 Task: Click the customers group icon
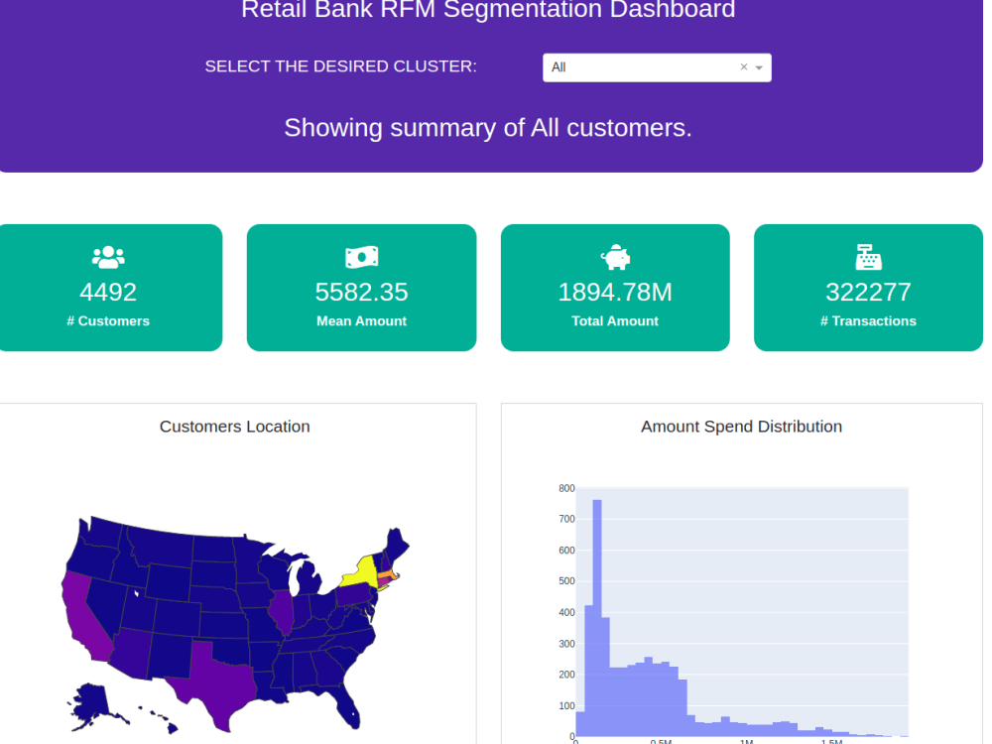coord(108,257)
